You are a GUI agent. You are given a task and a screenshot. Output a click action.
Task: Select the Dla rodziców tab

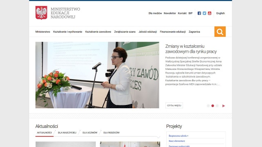(111, 133)
